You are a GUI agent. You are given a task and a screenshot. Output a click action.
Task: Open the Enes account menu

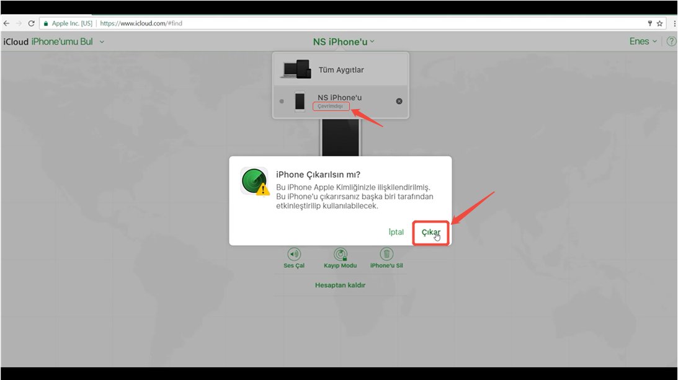tap(643, 42)
